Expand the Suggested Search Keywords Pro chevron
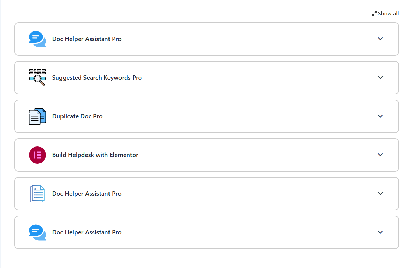Image resolution: width=412 pixels, height=268 pixels. point(380,78)
